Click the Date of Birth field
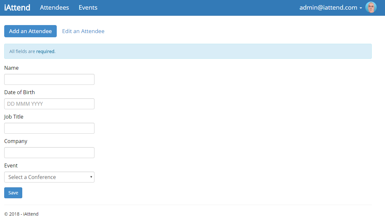Viewport: 385px width, 223px height. coord(49,103)
